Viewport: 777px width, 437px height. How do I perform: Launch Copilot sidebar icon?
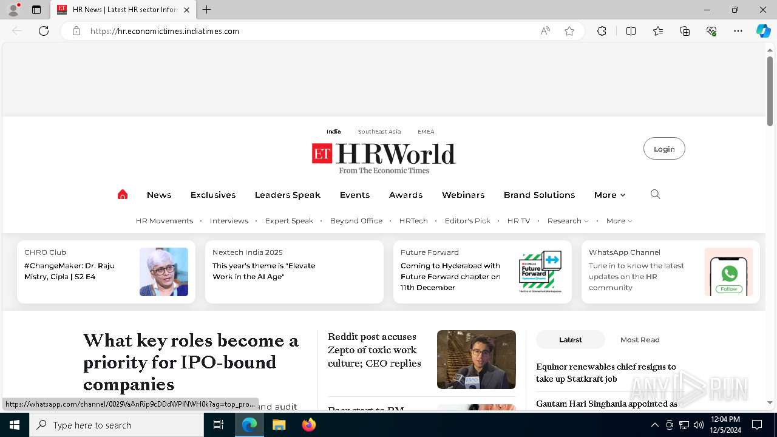[x=763, y=31]
